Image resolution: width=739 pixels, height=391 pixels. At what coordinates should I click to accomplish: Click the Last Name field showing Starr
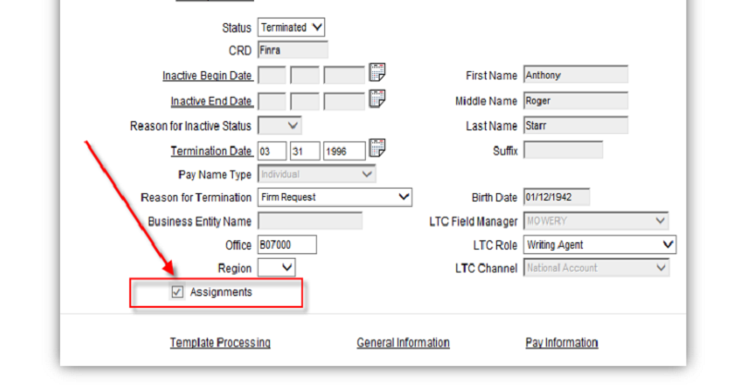click(x=575, y=126)
